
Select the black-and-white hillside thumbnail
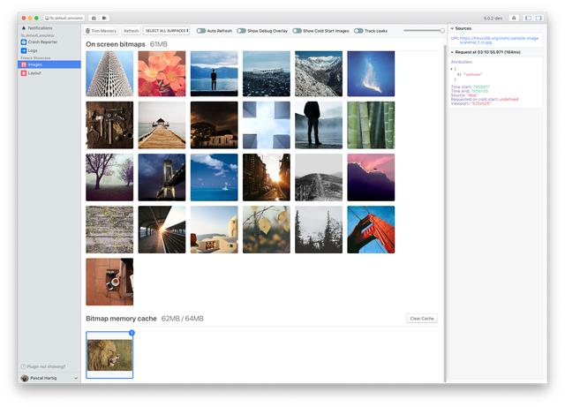click(319, 177)
